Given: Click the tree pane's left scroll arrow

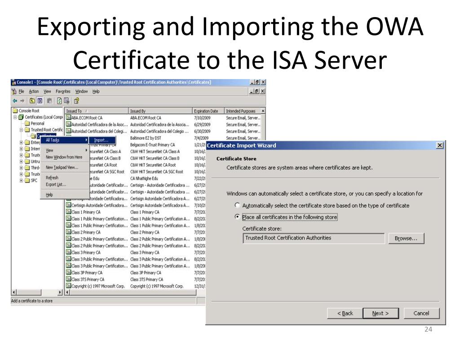Looking at the screenshot, I should 14,292.
